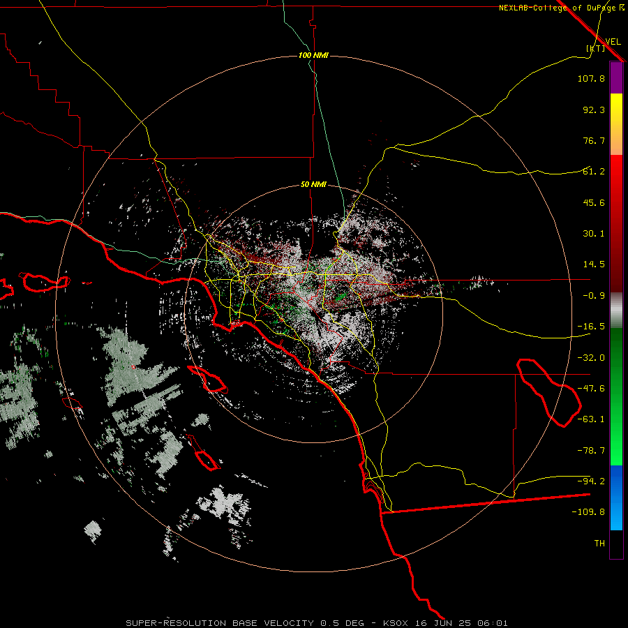Click the -16.5 legend value

[591, 327]
